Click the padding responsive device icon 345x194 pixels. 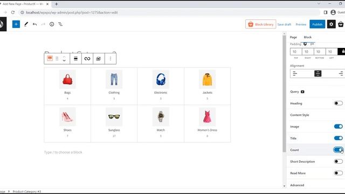305,44
